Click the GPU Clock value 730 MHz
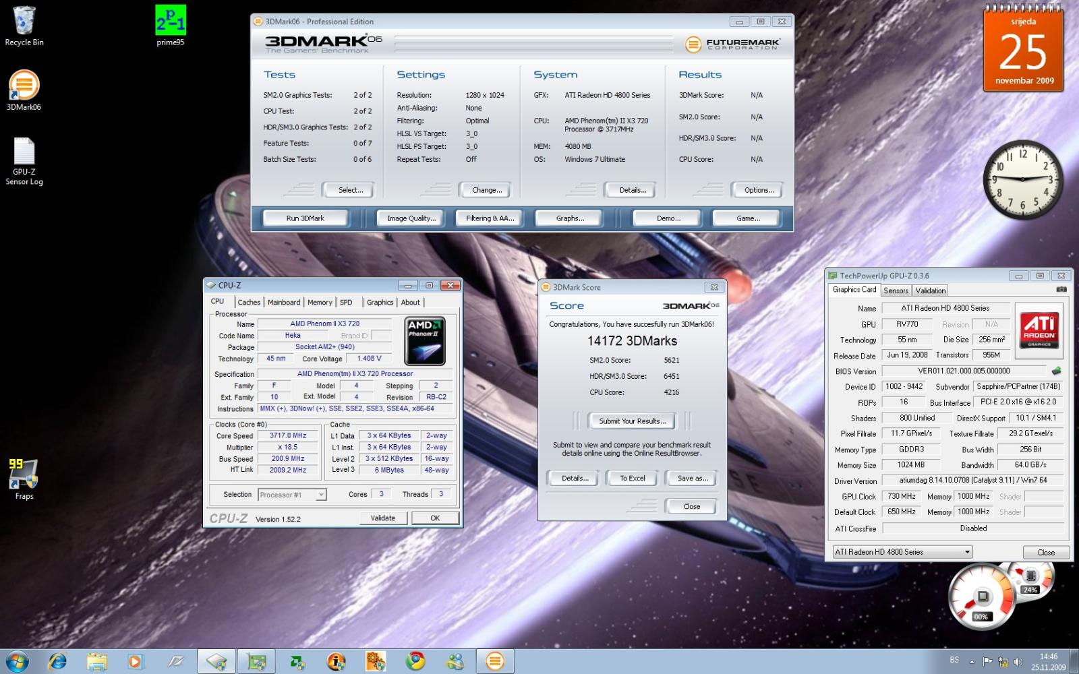Viewport: 1079px width, 674px height. 902,496
